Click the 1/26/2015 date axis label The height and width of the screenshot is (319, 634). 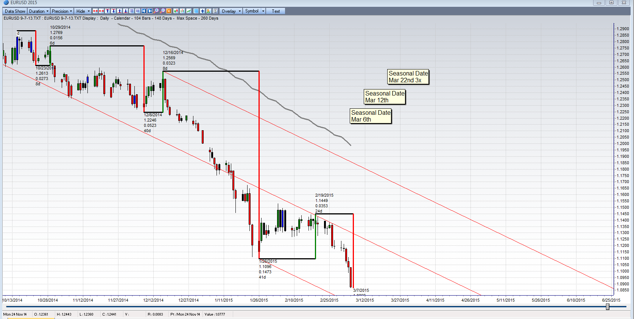tap(259, 300)
